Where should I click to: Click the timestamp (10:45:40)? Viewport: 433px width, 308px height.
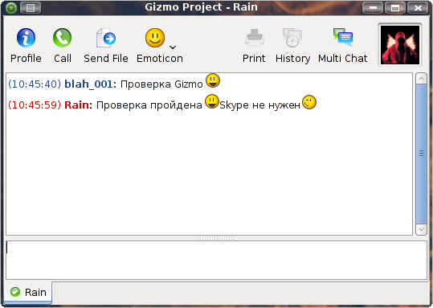[35, 84]
